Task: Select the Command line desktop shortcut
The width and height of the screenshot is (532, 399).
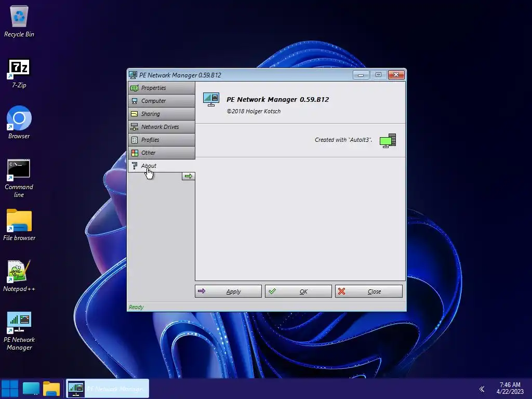Action: [x=19, y=179]
